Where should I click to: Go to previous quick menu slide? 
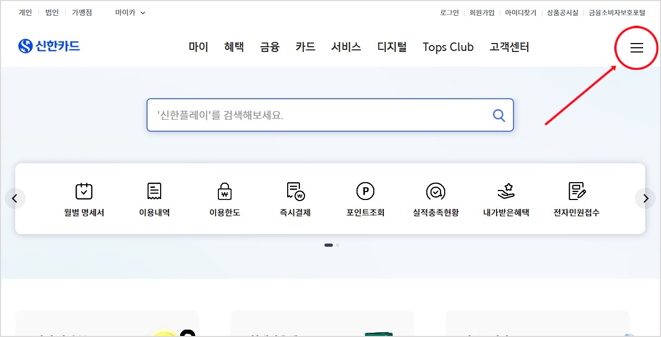(x=15, y=198)
